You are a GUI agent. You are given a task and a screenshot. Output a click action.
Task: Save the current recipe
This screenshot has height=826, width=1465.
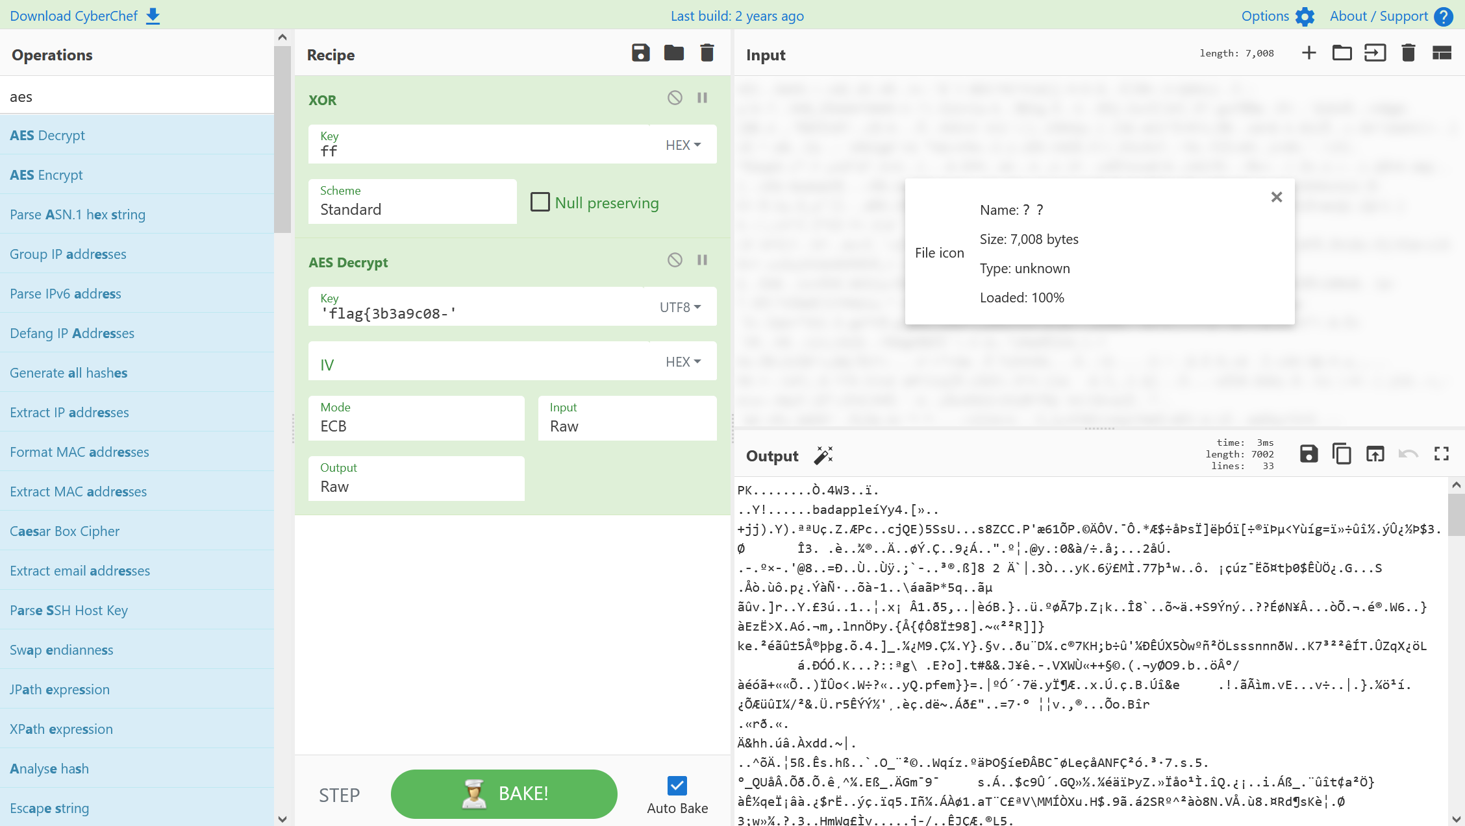[x=640, y=53]
